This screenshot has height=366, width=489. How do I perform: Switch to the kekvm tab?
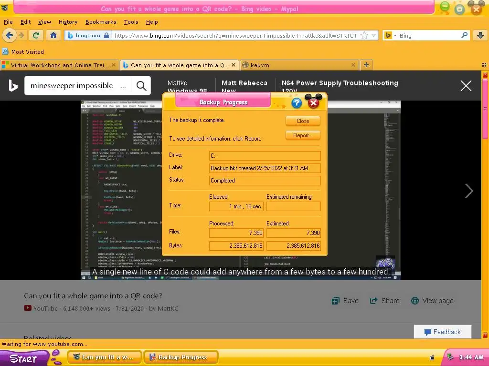[299, 65]
